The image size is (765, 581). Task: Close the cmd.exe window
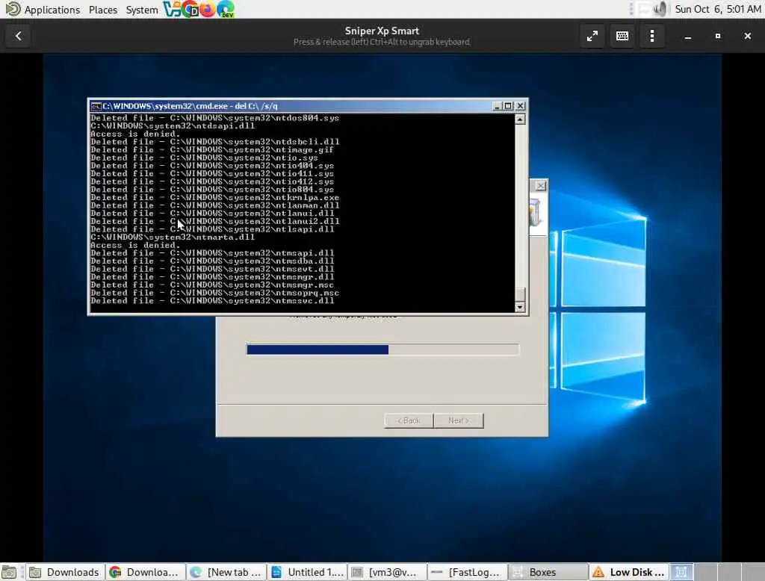pyautogui.click(x=521, y=106)
